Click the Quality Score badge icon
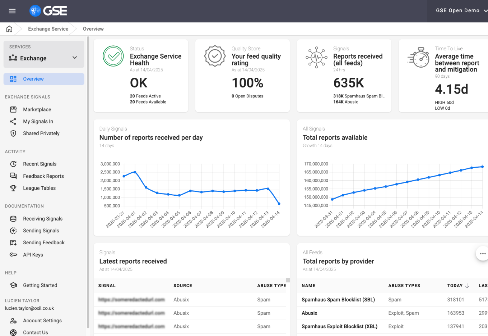 click(x=215, y=56)
